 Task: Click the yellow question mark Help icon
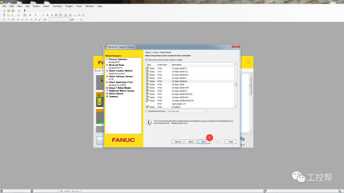coord(25,10)
